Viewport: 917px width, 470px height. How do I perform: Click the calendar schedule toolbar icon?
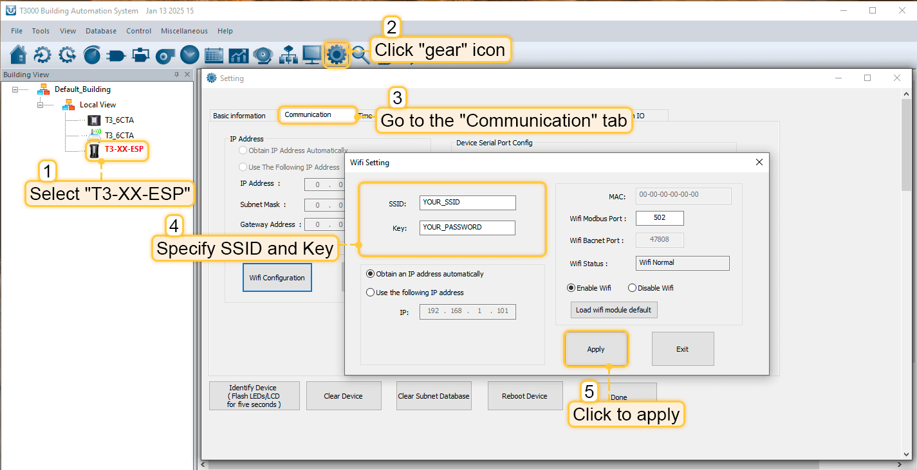[214, 55]
